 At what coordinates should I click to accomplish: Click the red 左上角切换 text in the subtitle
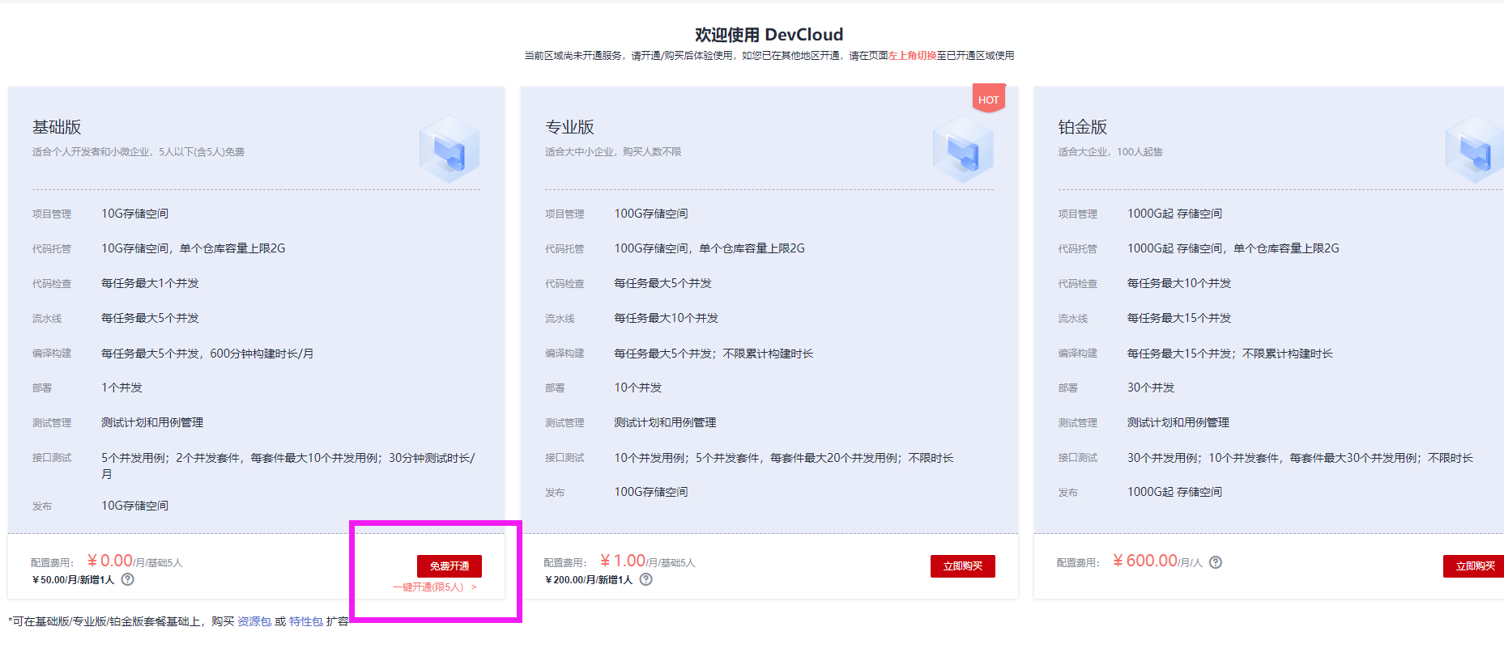912,56
